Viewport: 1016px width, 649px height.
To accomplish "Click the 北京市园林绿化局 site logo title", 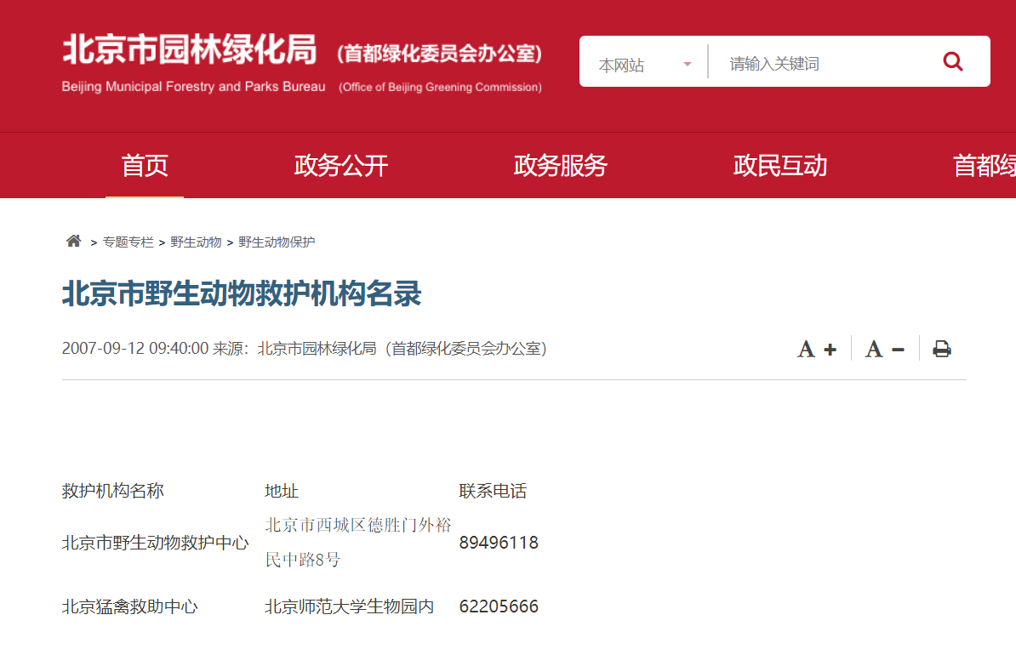I will (x=190, y=50).
